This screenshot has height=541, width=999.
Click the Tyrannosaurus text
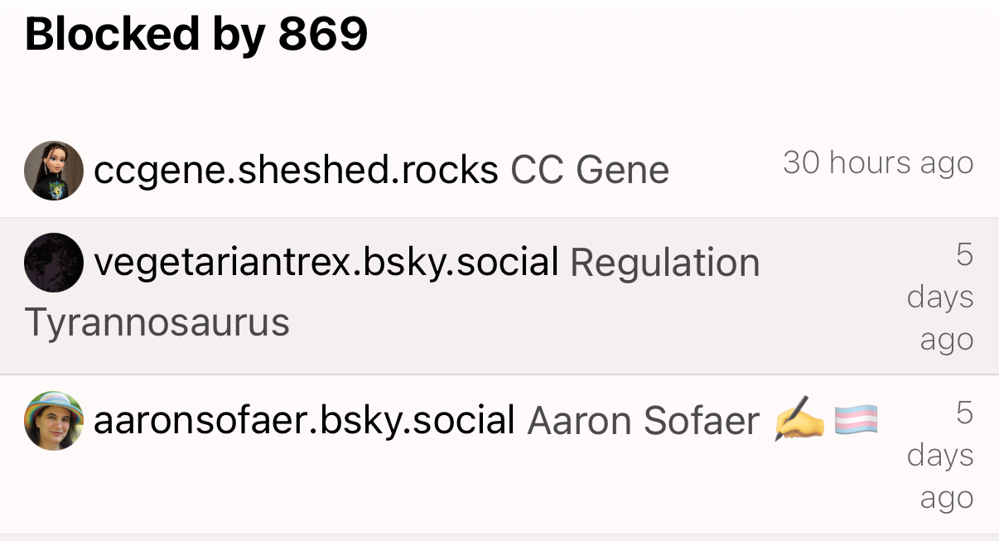tap(157, 321)
